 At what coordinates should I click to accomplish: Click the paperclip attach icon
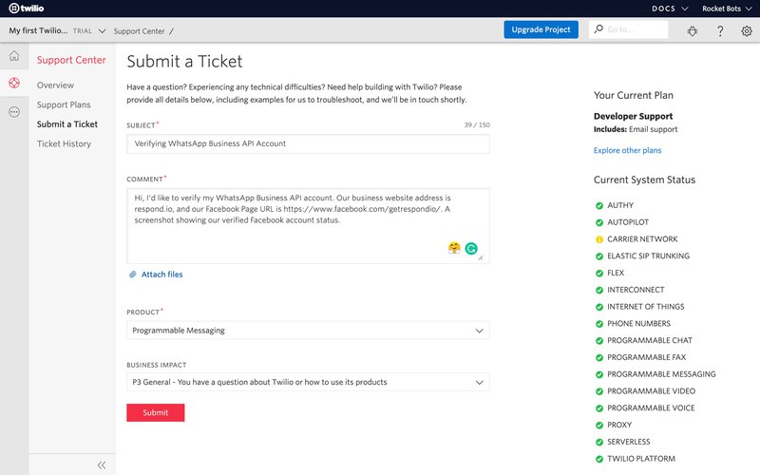[x=132, y=275]
